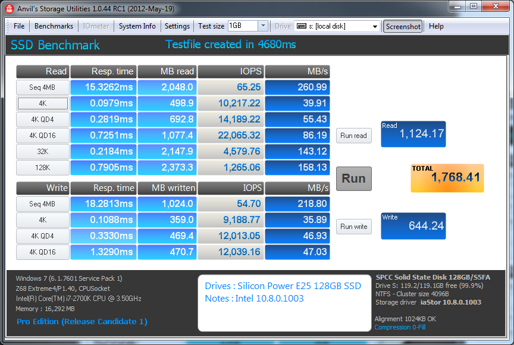Click the write Seq 4MB test button
The height and width of the screenshot is (345, 514).
pos(43,204)
